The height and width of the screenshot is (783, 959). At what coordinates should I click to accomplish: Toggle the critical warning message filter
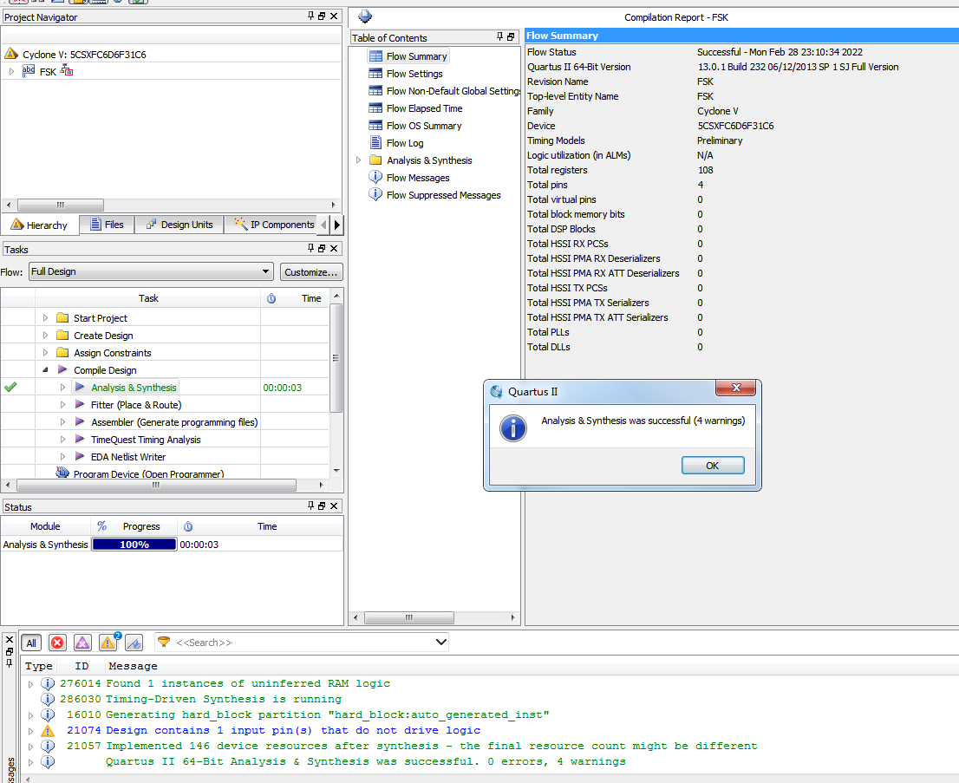pyautogui.click(x=82, y=643)
